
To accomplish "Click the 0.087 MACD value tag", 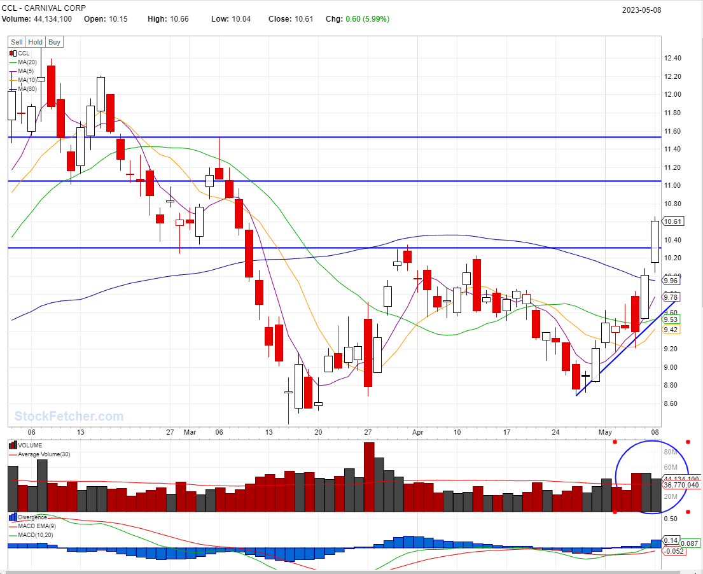I will pyautogui.click(x=690, y=543).
